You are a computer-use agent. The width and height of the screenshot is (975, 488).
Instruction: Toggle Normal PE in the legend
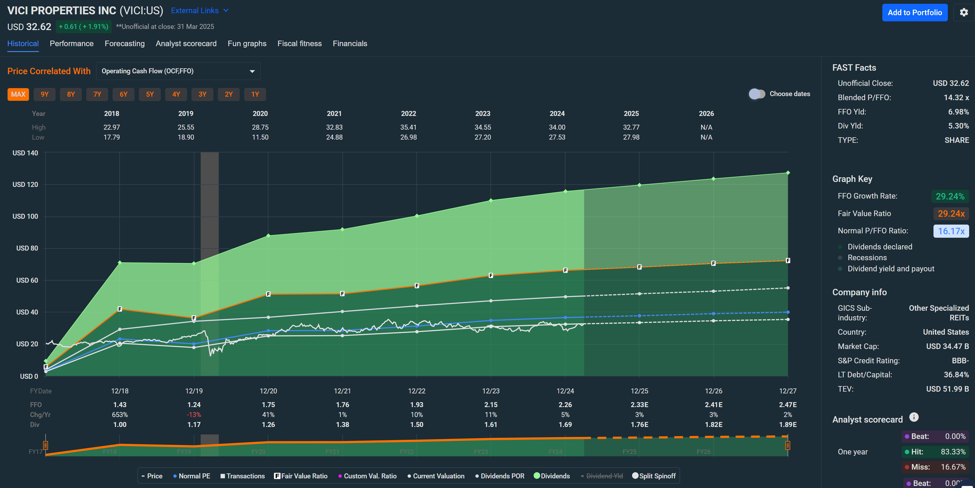tap(191, 476)
